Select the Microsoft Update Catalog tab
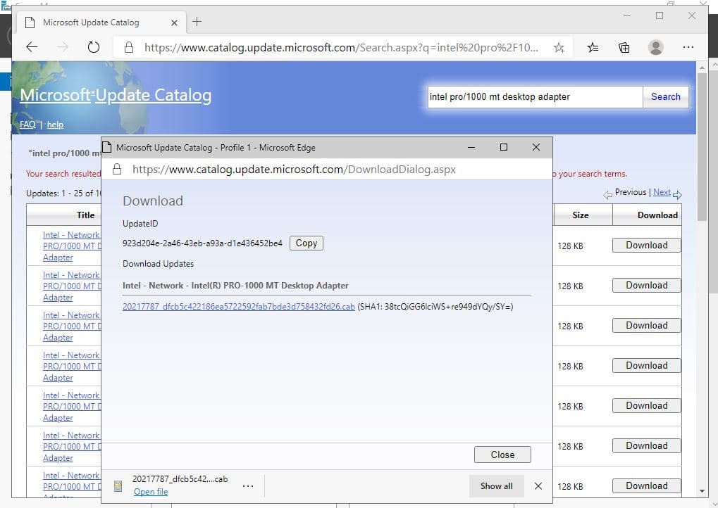 tap(91, 22)
